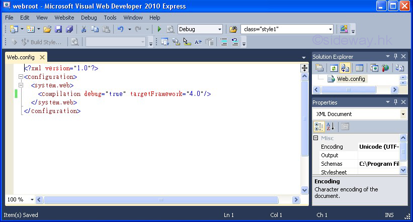
Task: Collapse the Misc properties category
Action: 316,138
